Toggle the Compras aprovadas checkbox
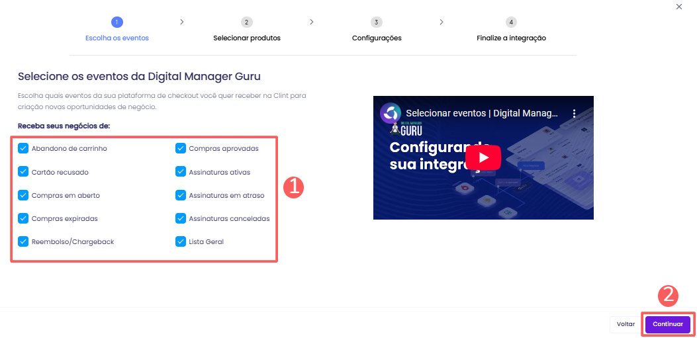This screenshot has width=697, height=338. (x=181, y=148)
